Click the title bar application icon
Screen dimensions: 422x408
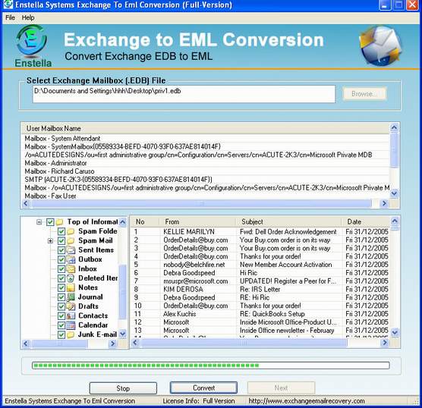tap(8, 5)
